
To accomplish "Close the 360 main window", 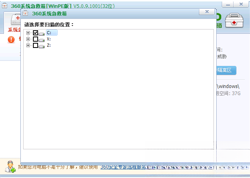I will (x=241, y=4).
